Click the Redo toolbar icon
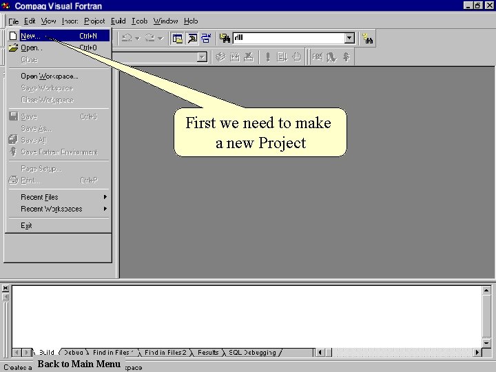 point(150,39)
